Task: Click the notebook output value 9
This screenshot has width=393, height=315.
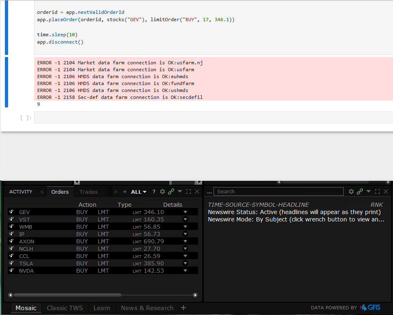Action: [x=39, y=104]
